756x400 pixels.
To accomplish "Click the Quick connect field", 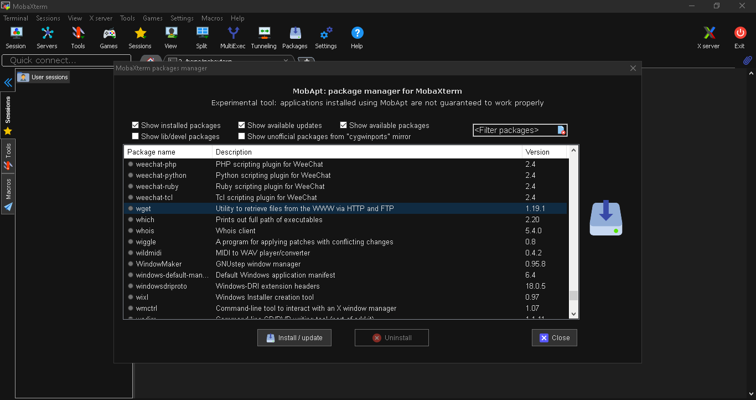I will [66, 60].
